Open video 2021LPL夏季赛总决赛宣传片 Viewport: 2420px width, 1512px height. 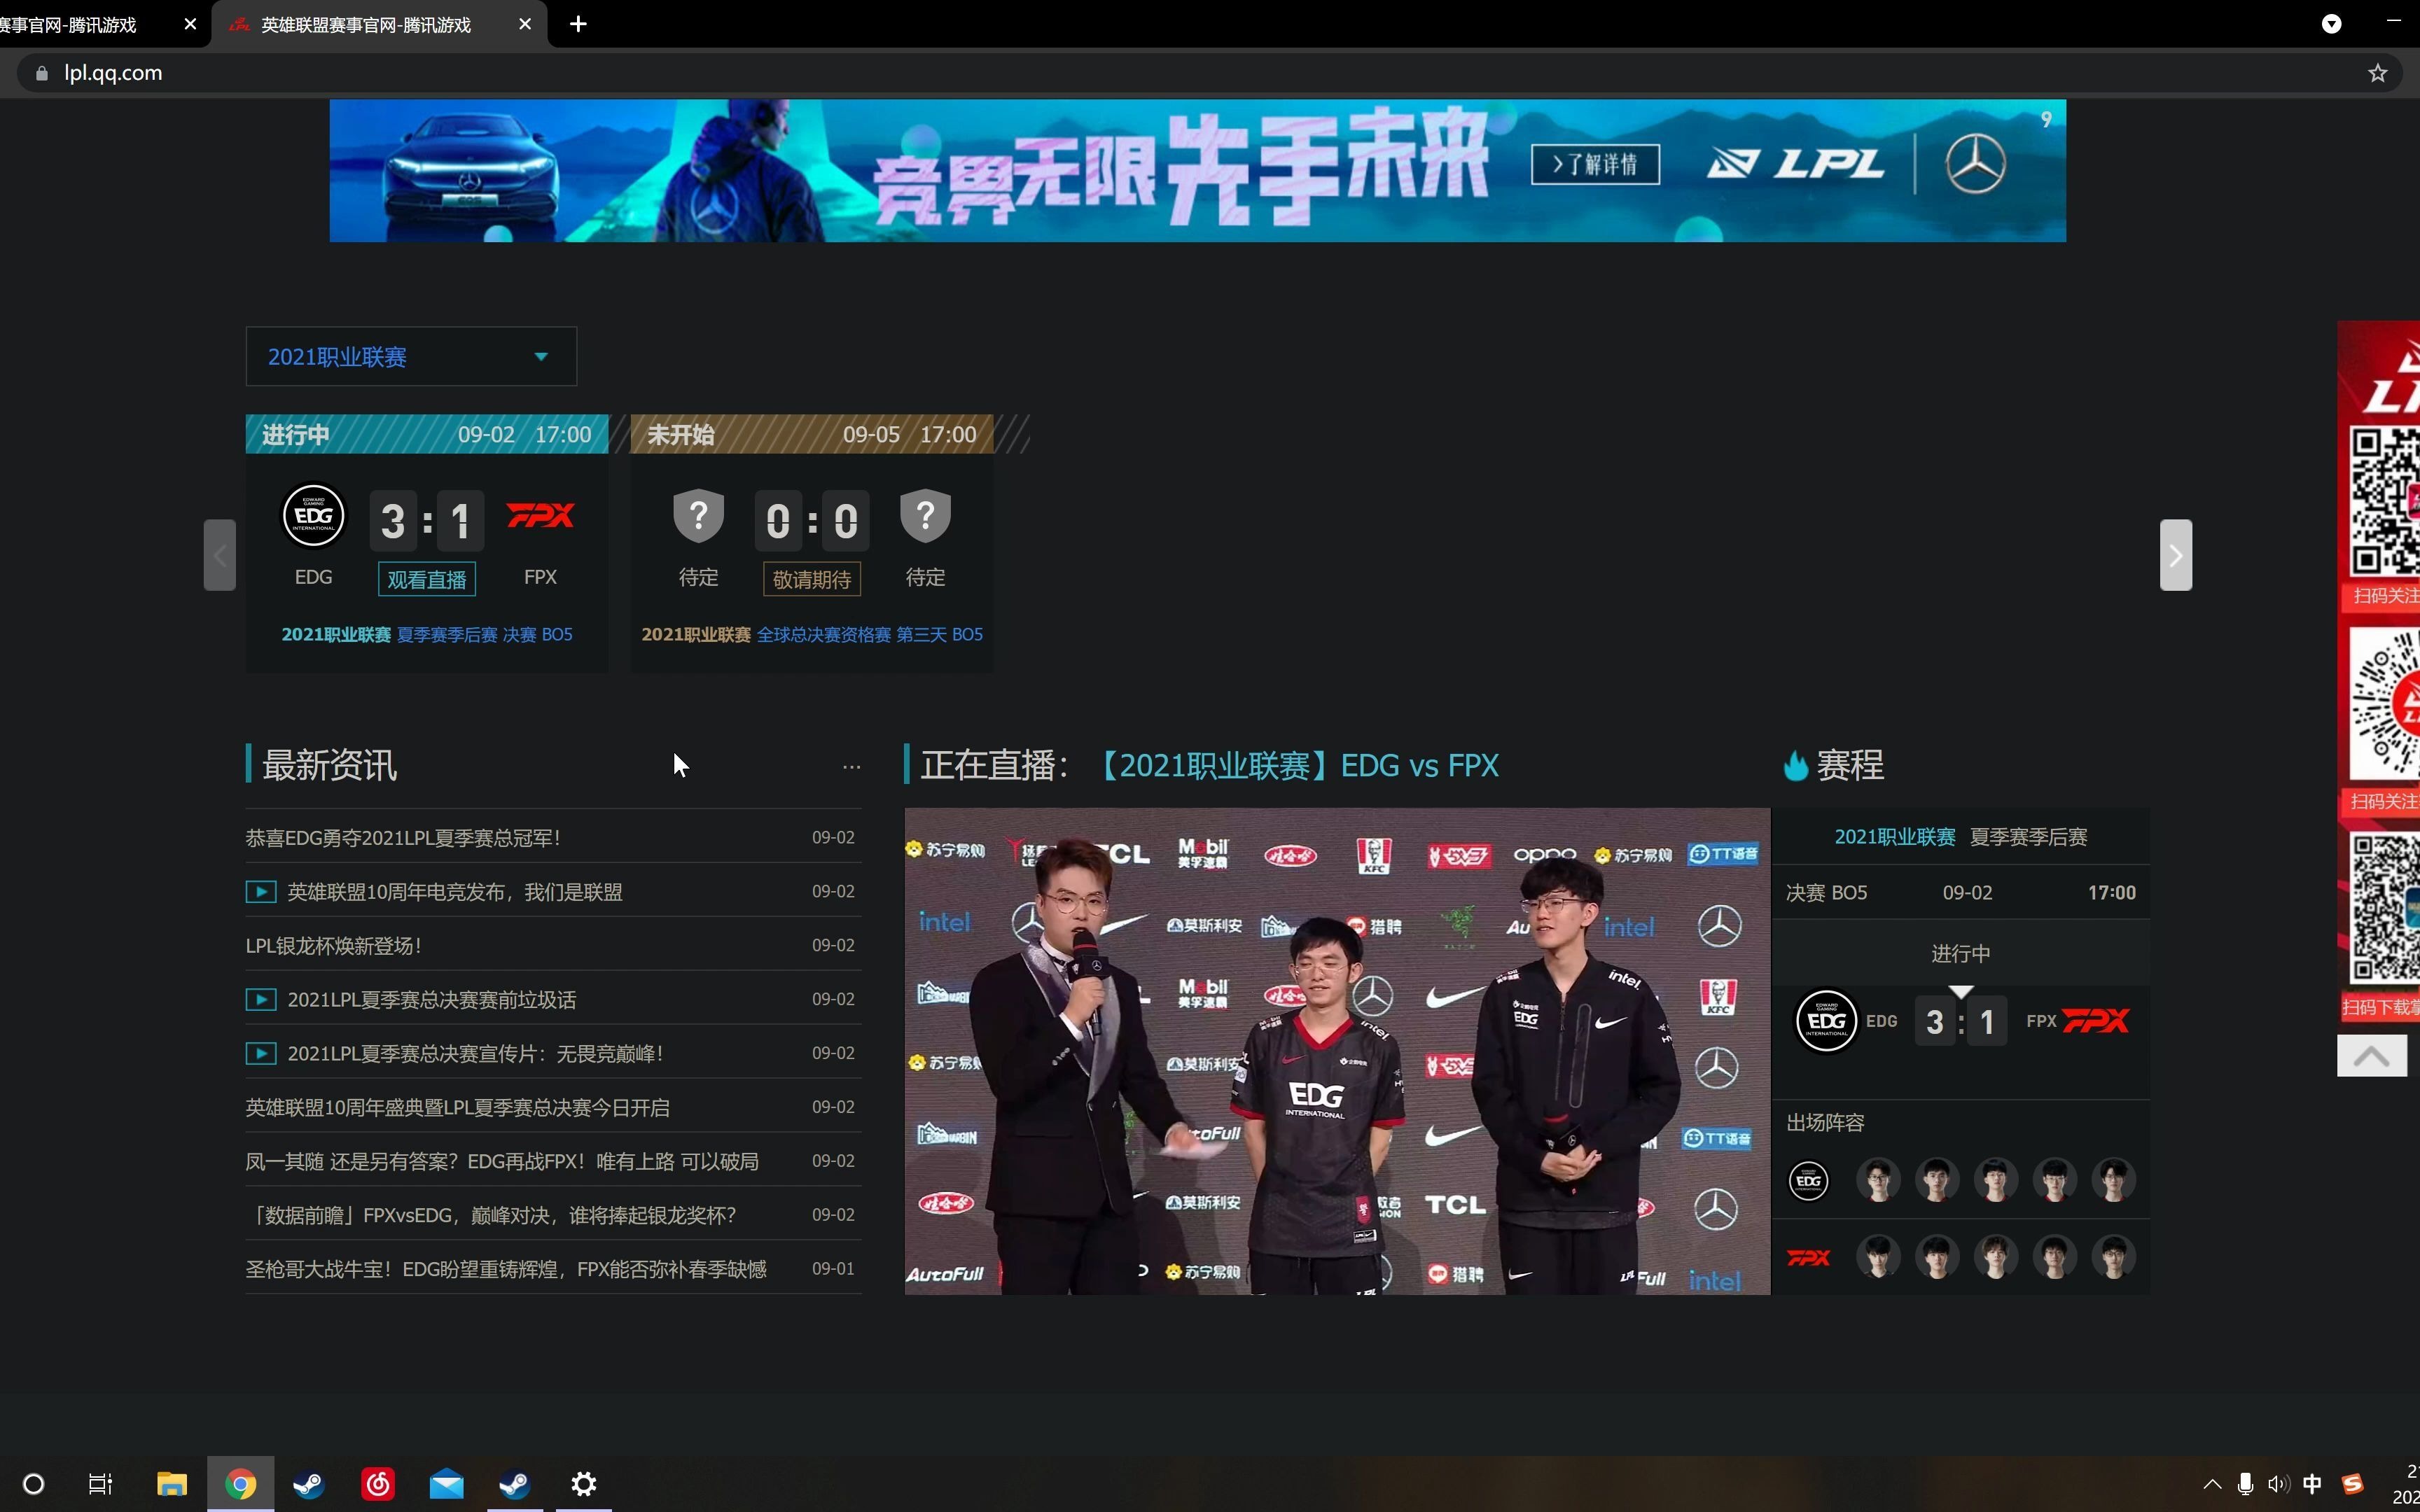[x=476, y=1054]
